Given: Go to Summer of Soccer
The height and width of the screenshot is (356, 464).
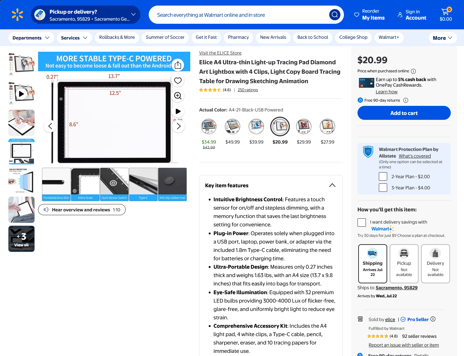Looking at the screenshot, I should click(165, 37).
